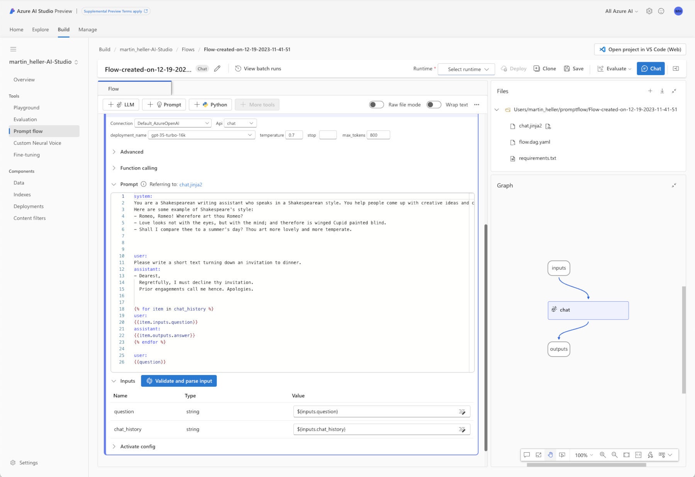
Task: Open the Select runtime dropdown
Action: pos(466,69)
